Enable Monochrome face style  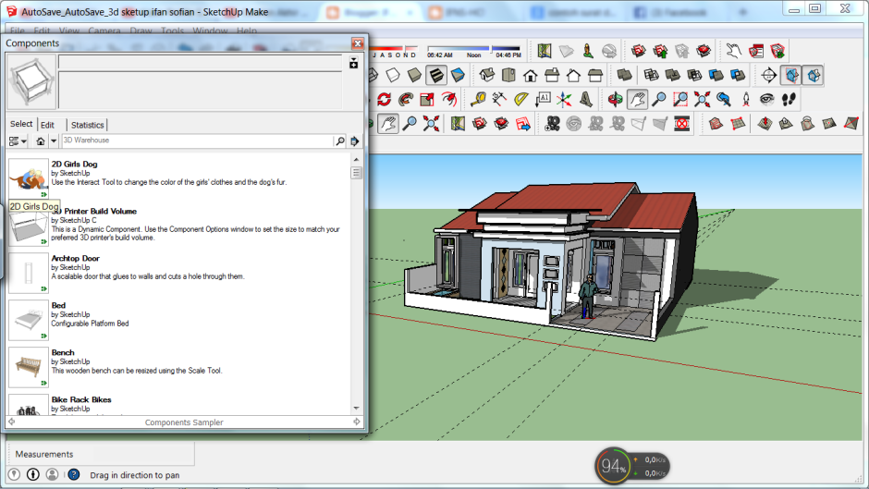click(x=458, y=75)
